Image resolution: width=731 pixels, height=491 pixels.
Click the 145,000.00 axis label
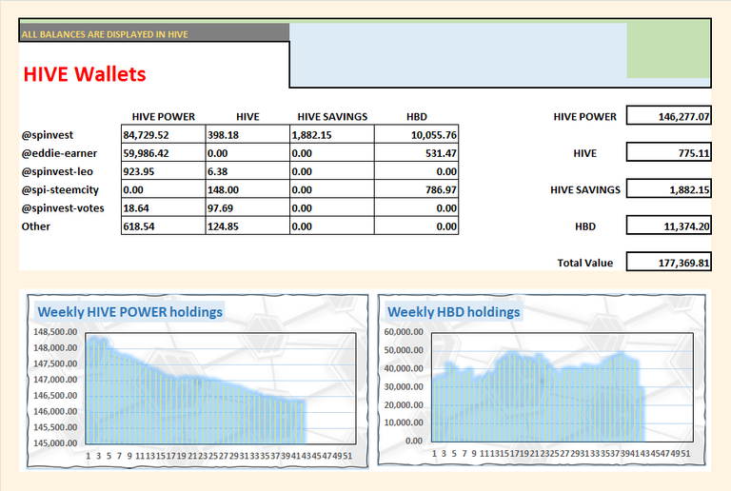(x=55, y=443)
